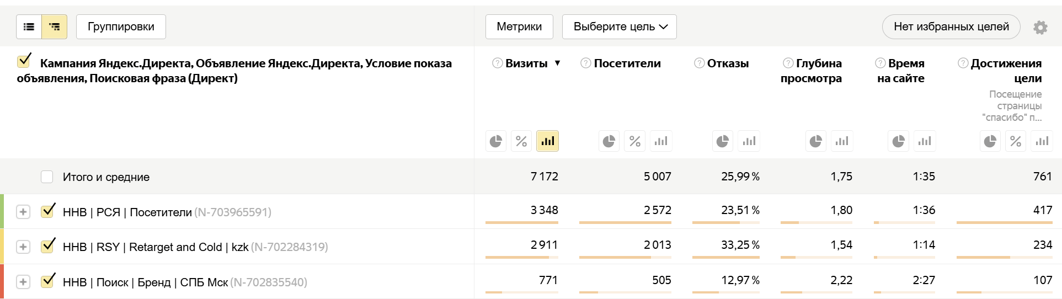Viewport: 1062px width, 299px height.
Task: Sort table by Визиты column header
Action: [526, 63]
